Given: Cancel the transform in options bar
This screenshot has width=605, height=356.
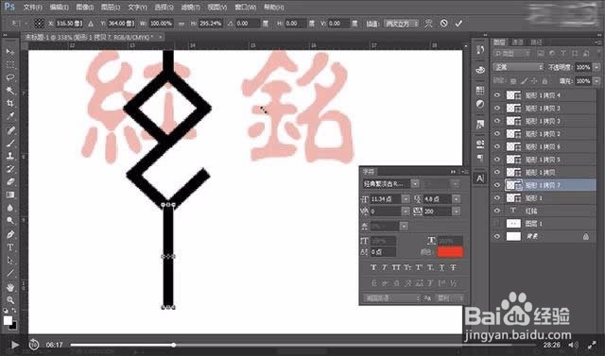Looking at the screenshot, I should coord(443,24).
